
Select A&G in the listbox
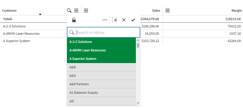101,76
